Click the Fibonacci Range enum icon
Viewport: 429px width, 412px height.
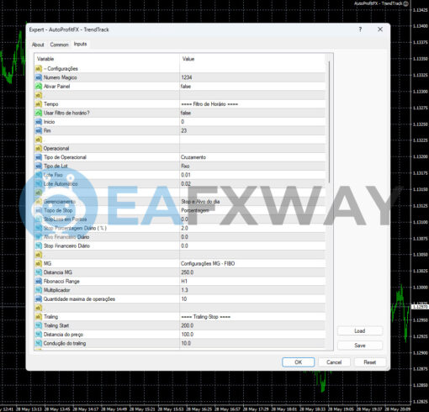coord(39,281)
